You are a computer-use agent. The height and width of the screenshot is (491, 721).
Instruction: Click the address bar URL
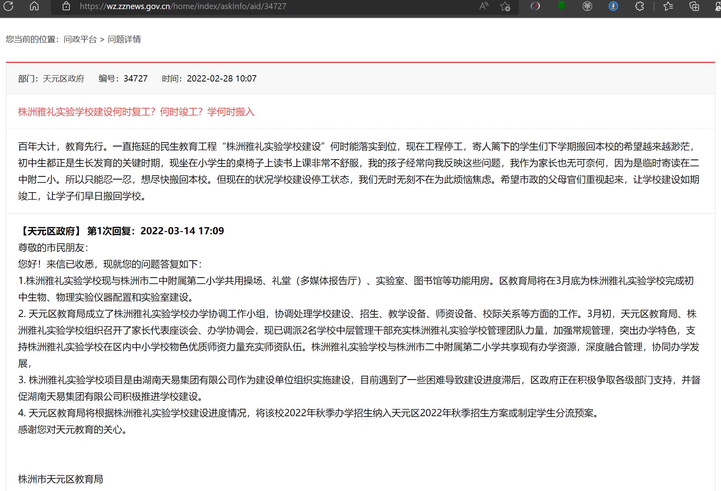tap(183, 6)
